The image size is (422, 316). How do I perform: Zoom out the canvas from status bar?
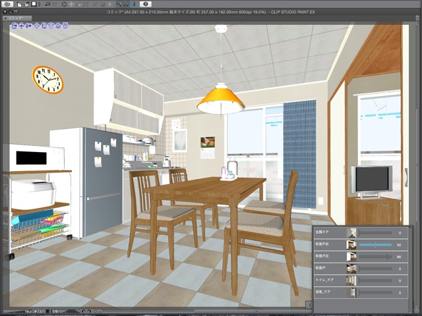pyautogui.click(x=36, y=311)
